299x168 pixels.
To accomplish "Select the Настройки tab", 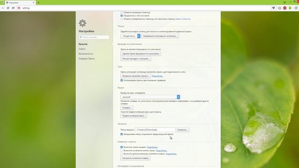I will 20,3.
